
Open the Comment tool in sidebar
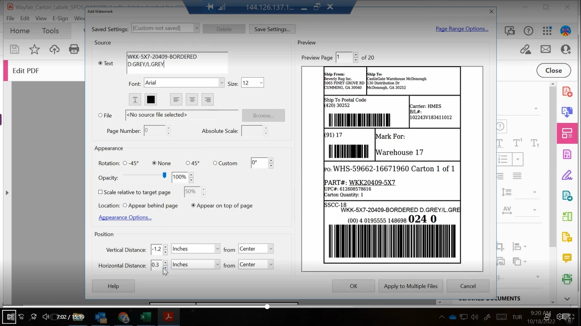(x=567, y=258)
